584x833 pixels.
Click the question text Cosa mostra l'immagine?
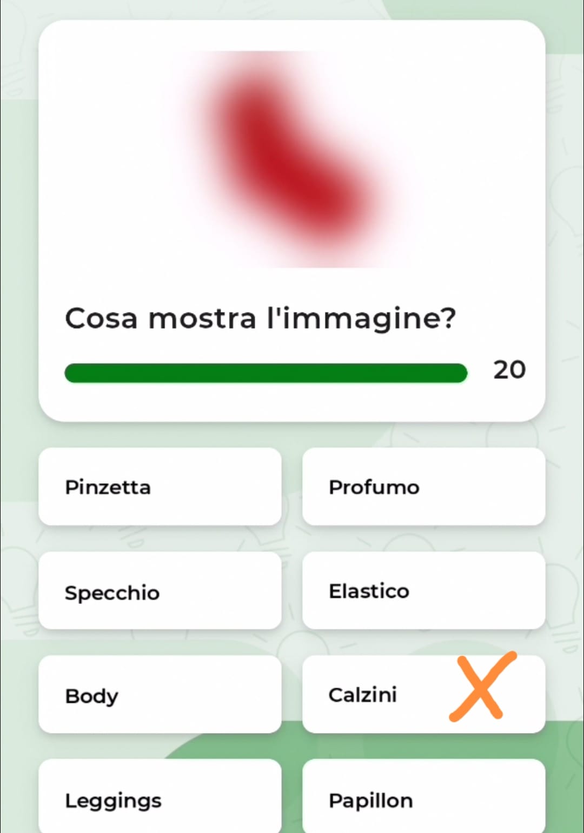click(261, 318)
